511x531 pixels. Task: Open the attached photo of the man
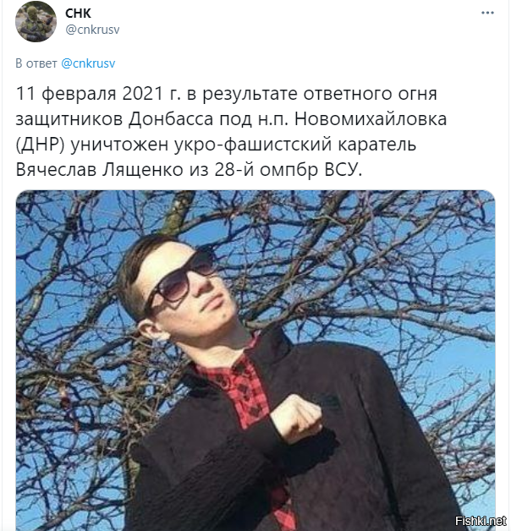click(255, 360)
